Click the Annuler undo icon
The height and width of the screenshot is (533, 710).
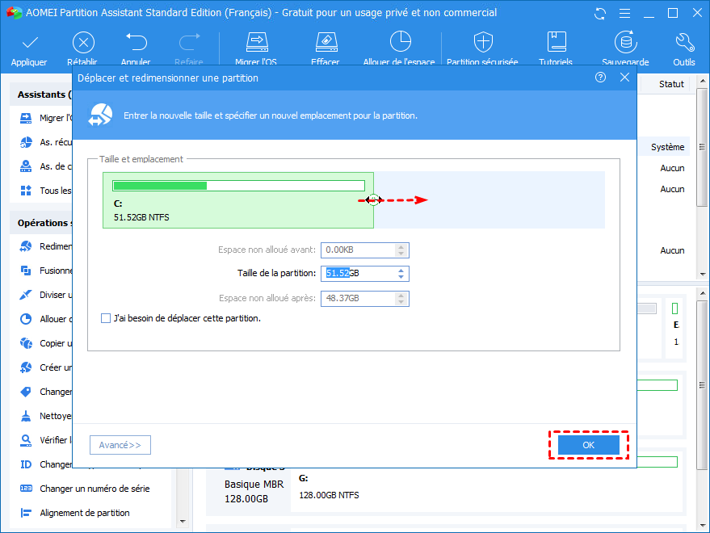click(136, 42)
